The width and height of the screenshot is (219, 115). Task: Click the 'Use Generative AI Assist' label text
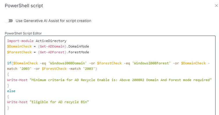coord(53,21)
